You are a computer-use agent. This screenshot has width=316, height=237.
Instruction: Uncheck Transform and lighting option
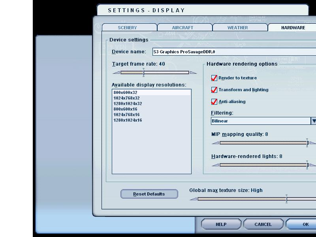[214, 90]
